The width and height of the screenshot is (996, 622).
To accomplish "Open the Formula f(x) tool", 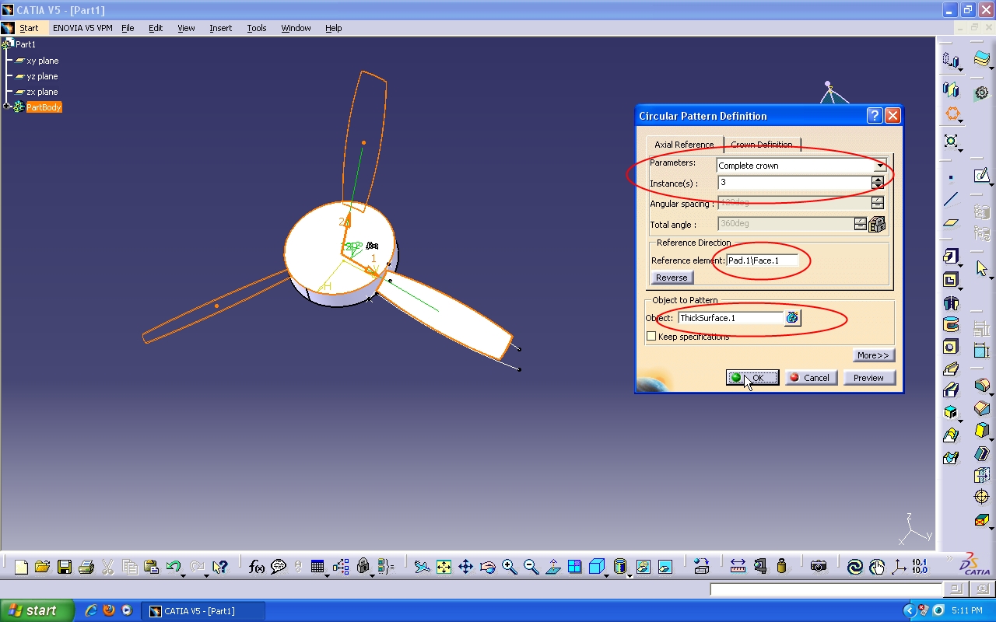I will coord(257,567).
